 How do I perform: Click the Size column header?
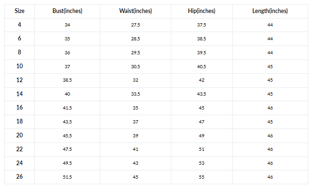(x=19, y=11)
